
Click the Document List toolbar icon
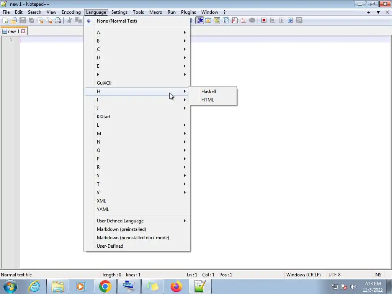pyautogui.click(x=226, y=21)
